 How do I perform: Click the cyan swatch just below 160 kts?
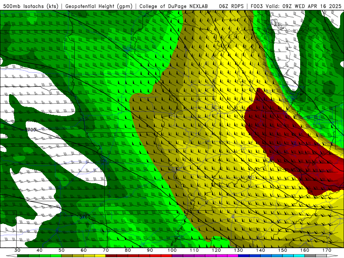click(x=299, y=256)
